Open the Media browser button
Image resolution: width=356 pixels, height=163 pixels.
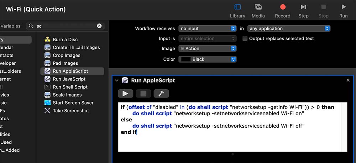click(x=258, y=11)
